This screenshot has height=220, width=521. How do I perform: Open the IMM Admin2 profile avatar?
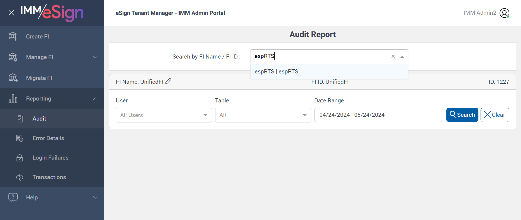pos(504,13)
